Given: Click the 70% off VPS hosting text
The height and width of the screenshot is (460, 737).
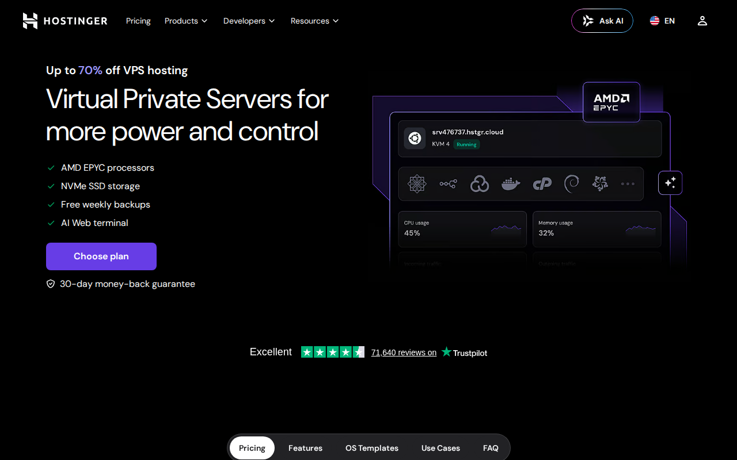Looking at the screenshot, I should coord(133,71).
